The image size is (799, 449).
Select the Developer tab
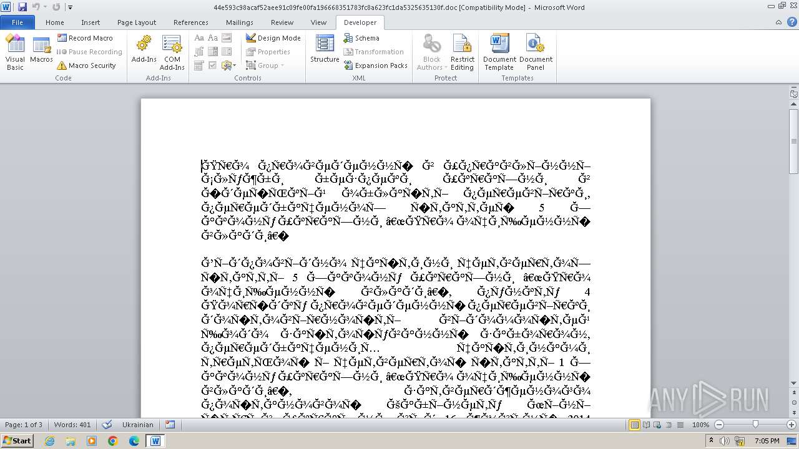360,22
